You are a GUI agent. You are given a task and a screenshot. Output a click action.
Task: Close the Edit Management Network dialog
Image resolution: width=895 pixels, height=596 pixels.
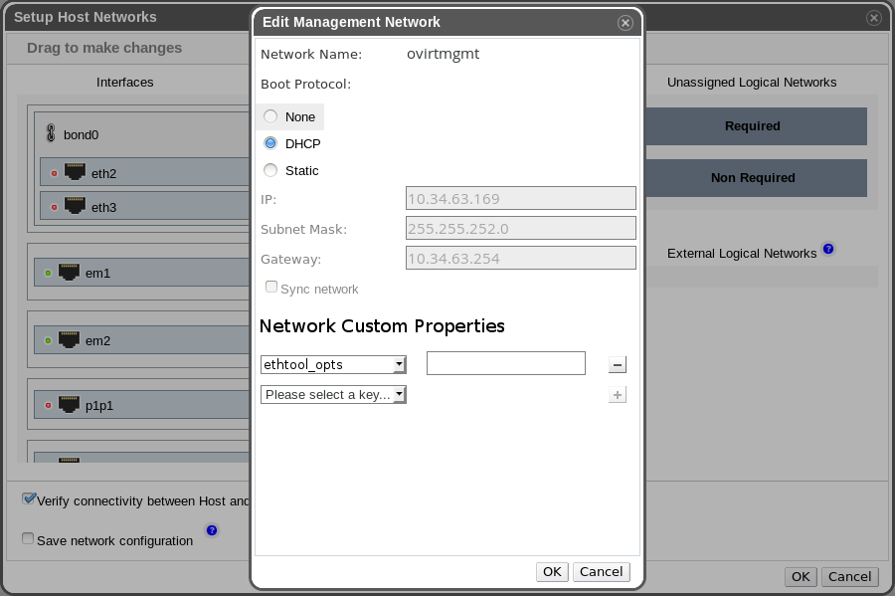(625, 22)
